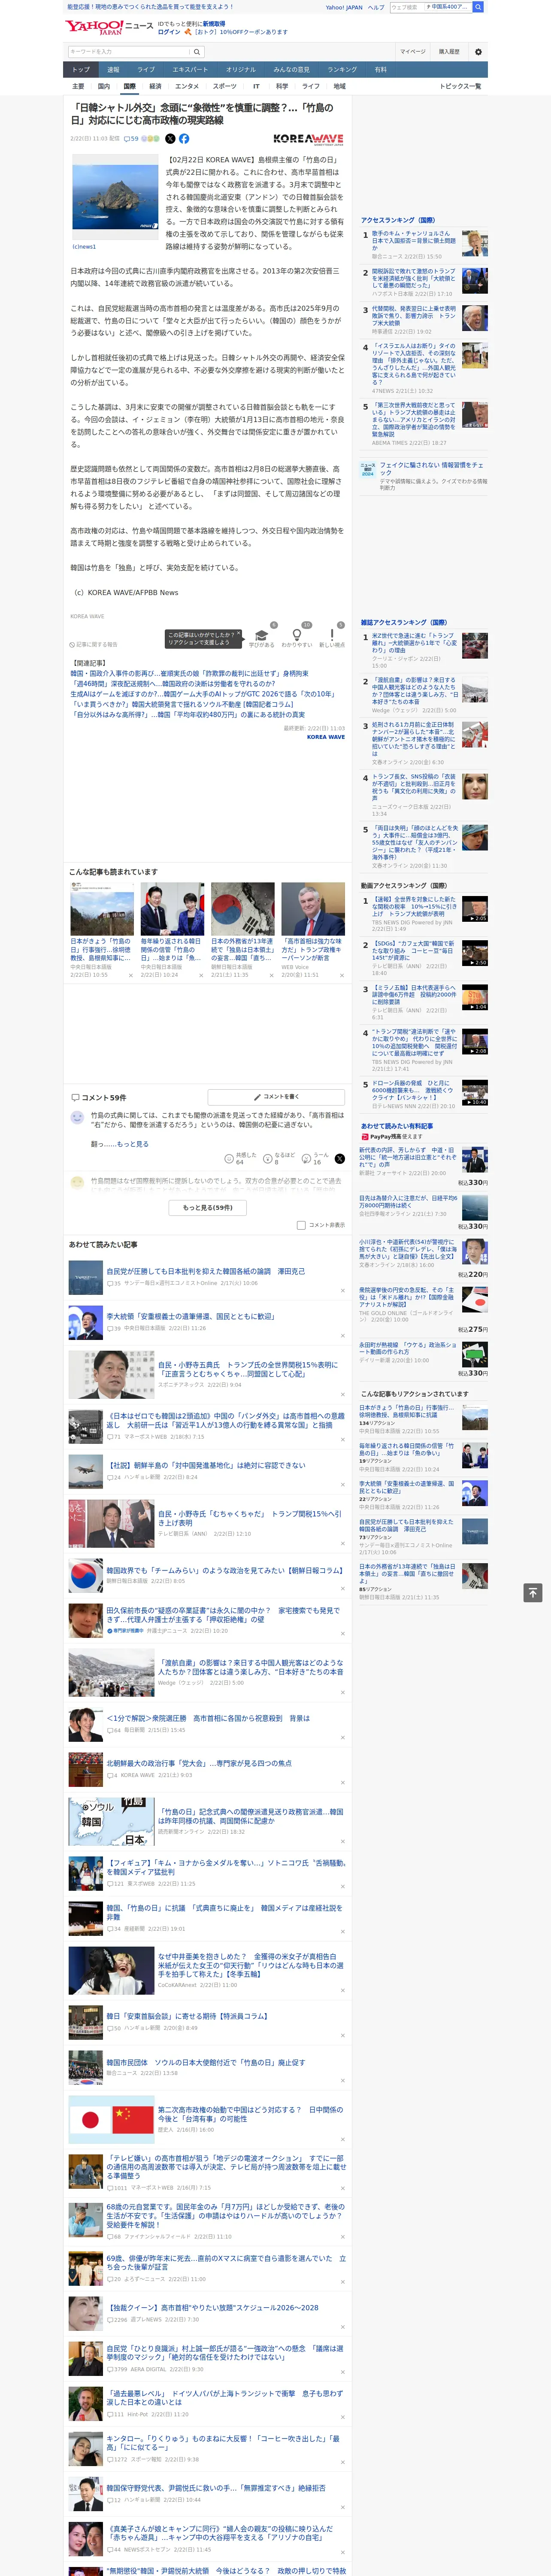Open the 日本の外務省が13年連続 recommended thumbnail

pyautogui.click(x=242, y=909)
